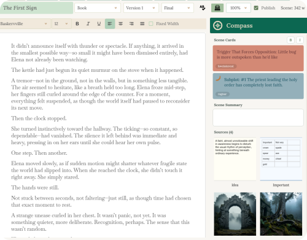Uncheck the Publish checkbox
The height and width of the screenshot is (240, 307).
click(256, 8)
